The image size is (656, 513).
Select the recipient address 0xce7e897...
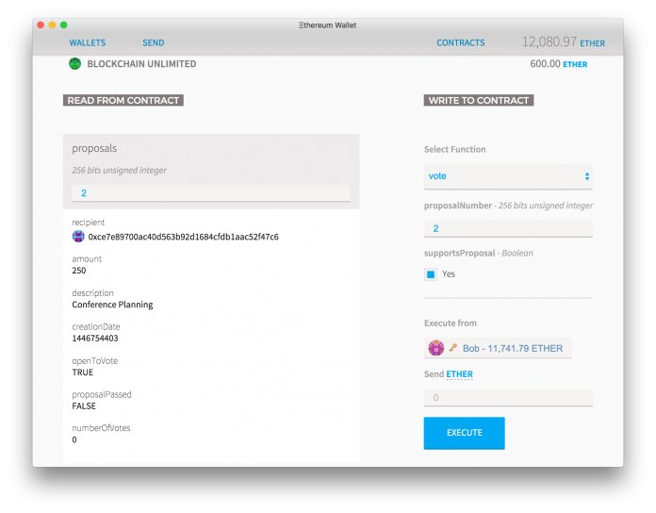(x=183, y=237)
